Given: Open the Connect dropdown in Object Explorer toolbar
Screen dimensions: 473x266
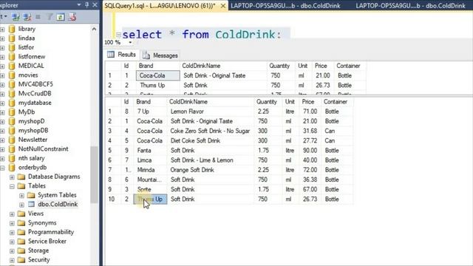Looking at the screenshot, I should tap(4, 16).
